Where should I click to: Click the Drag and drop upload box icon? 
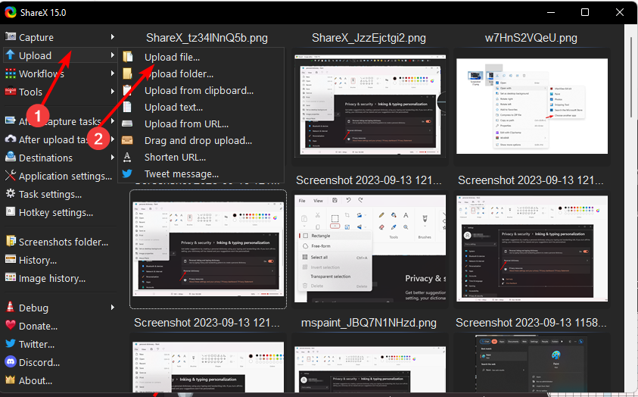click(127, 140)
